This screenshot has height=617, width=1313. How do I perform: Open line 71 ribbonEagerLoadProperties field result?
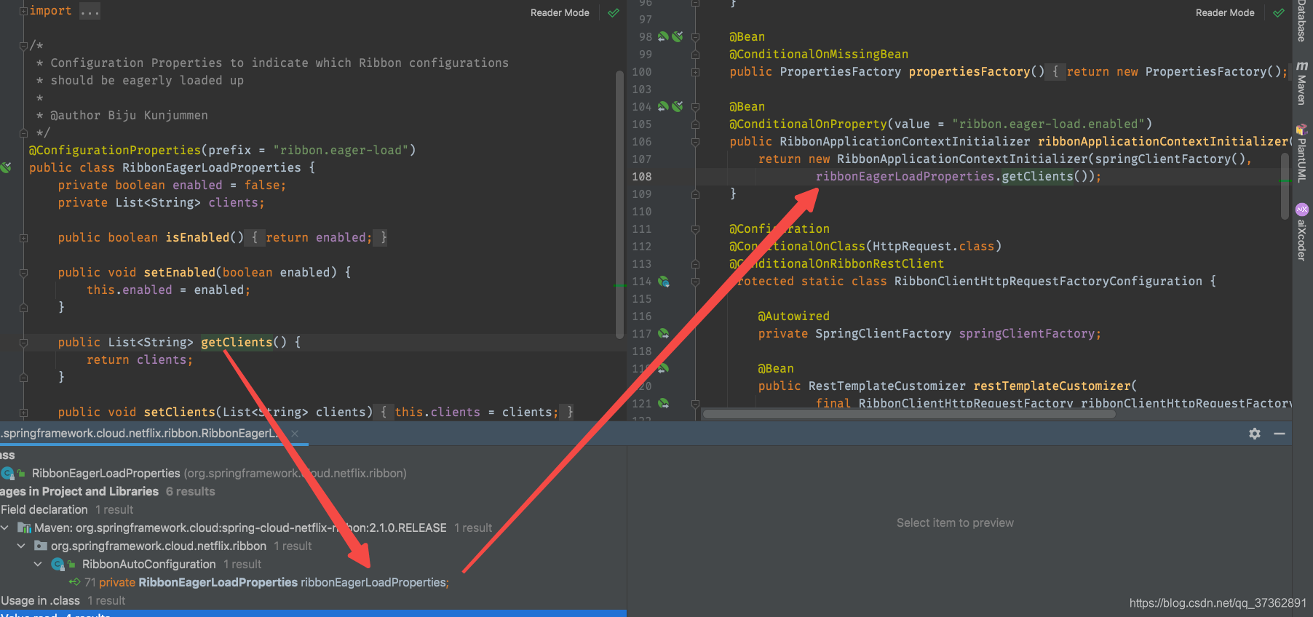click(x=266, y=583)
